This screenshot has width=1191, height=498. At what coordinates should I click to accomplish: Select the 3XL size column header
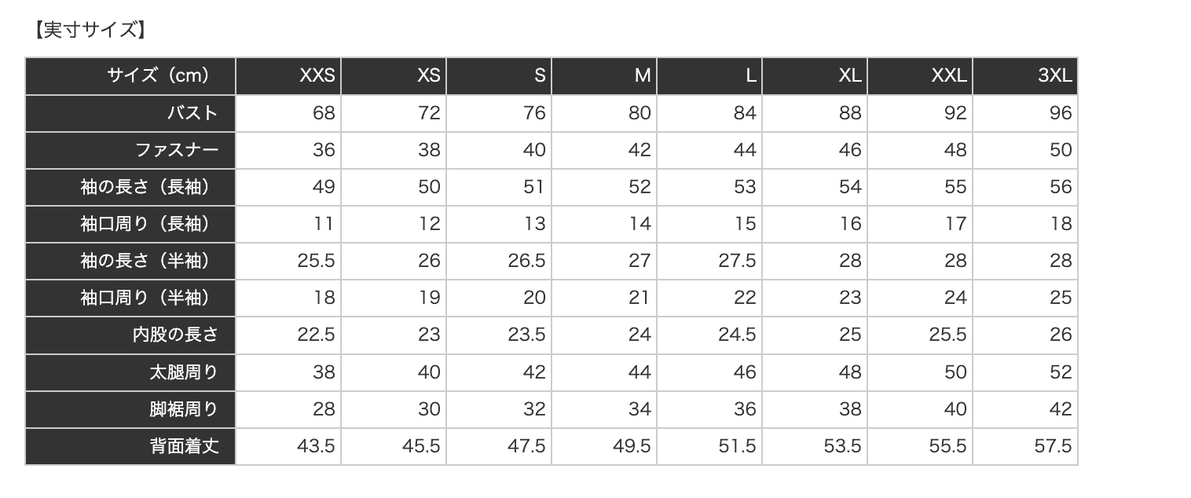click(x=1054, y=76)
